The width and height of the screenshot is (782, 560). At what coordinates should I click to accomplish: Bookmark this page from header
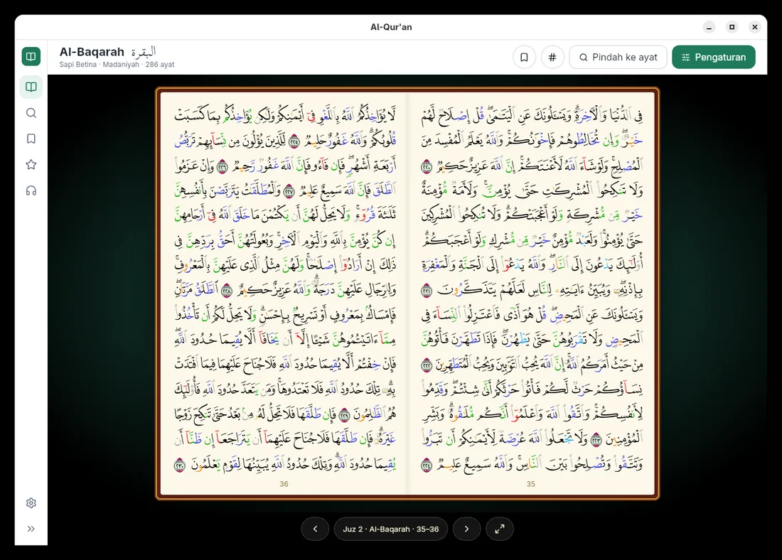coord(524,57)
